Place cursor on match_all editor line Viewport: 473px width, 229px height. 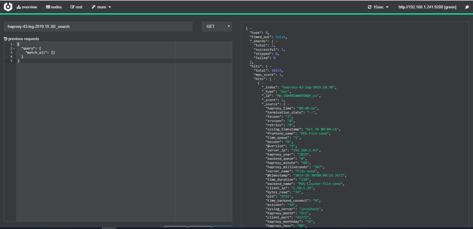click(40, 52)
